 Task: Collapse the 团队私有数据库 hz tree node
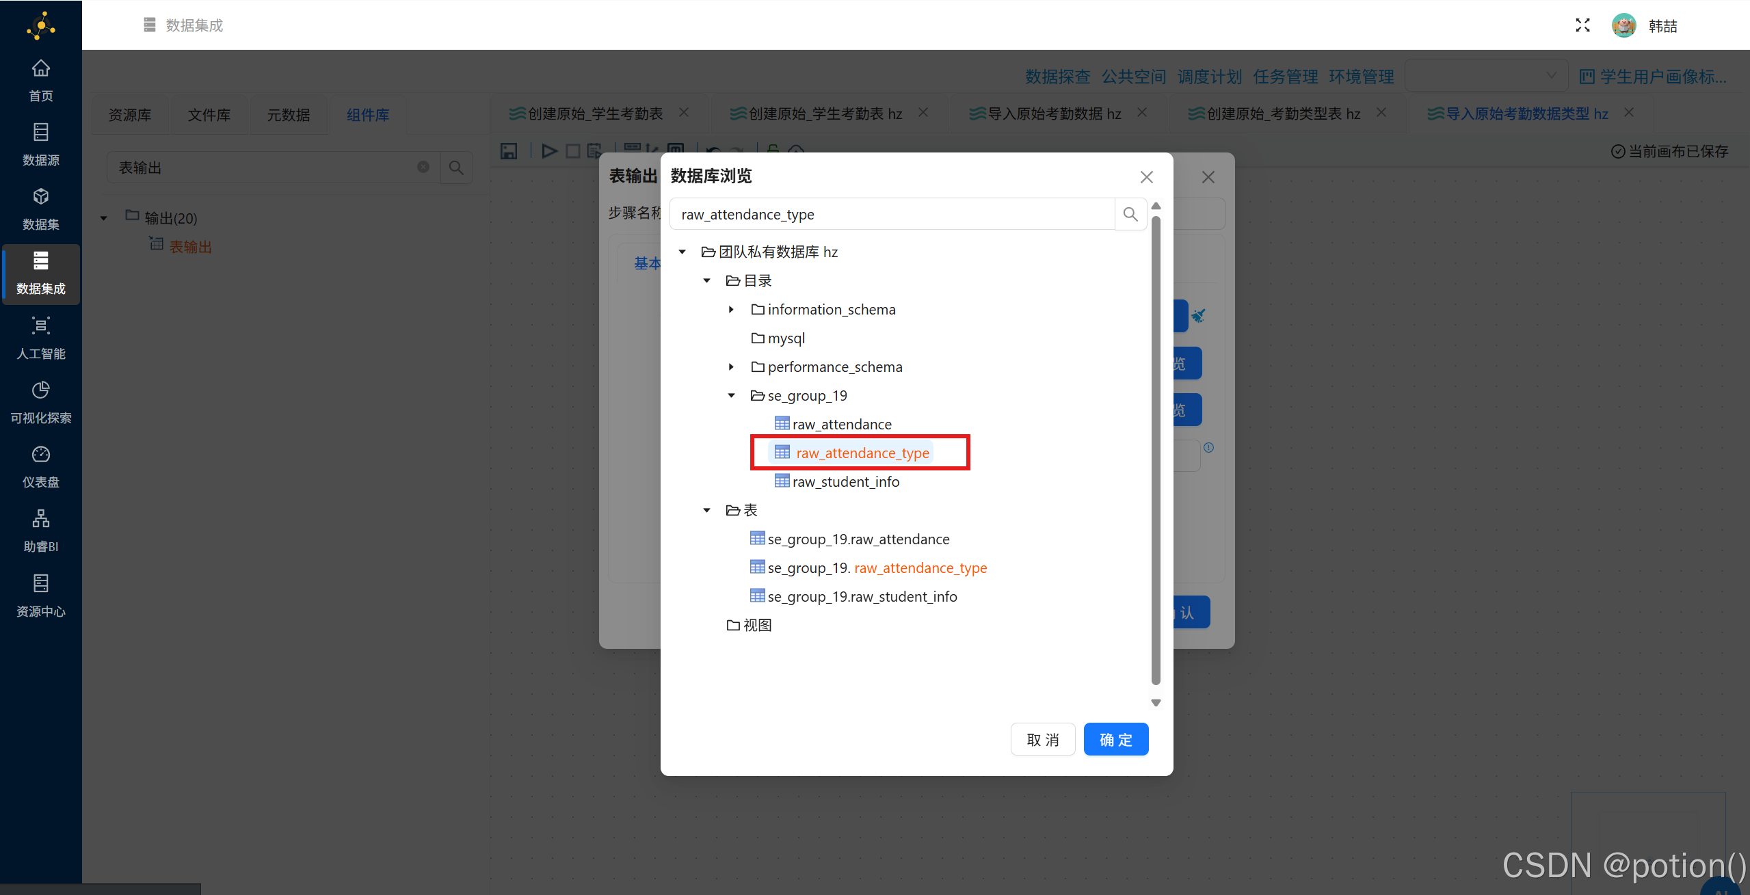pyautogui.click(x=682, y=252)
